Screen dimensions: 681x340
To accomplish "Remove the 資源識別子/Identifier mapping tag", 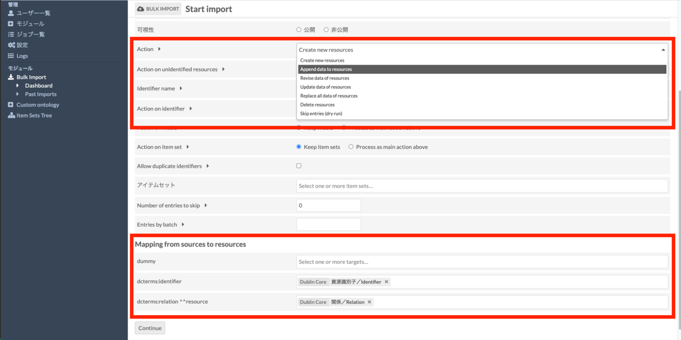I will (x=386, y=282).
